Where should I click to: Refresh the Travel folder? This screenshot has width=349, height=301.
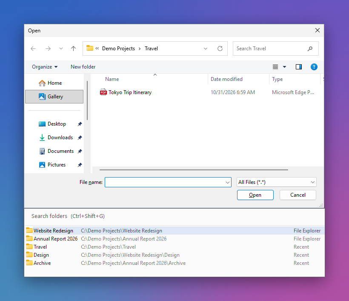[220, 49]
